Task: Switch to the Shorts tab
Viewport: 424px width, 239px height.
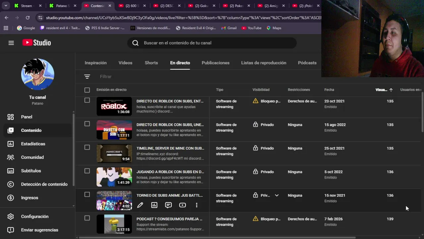Action: [x=151, y=63]
